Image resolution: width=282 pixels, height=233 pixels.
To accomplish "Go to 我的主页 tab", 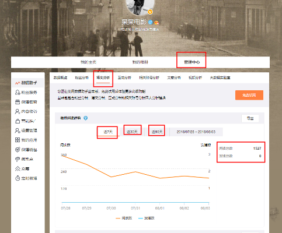I will 88,62.
